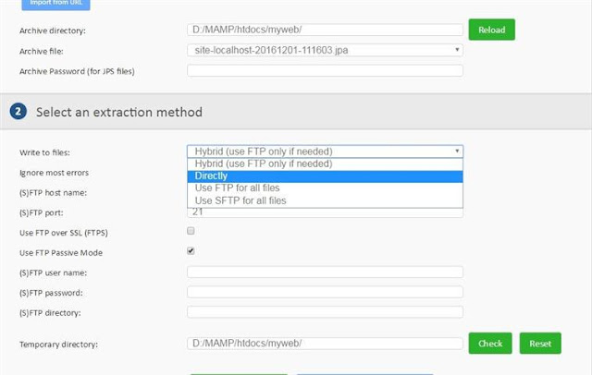The image size is (592, 375).
Task: Open Archive file dropdown arrow
Action: (457, 50)
